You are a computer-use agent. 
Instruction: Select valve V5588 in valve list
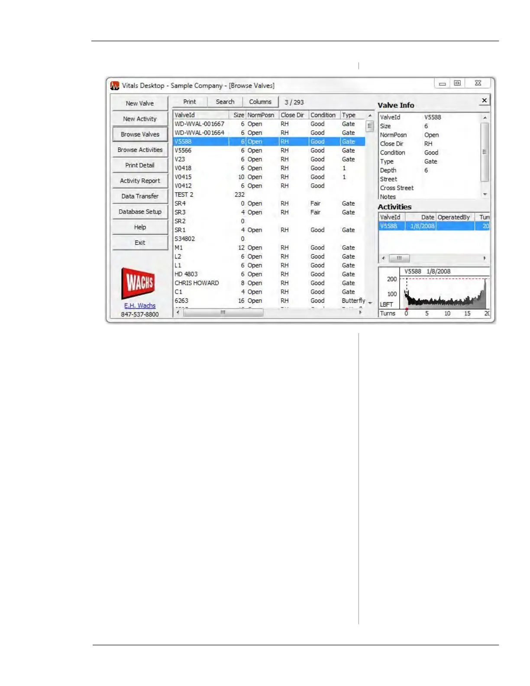pyautogui.click(x=269, y=142)
